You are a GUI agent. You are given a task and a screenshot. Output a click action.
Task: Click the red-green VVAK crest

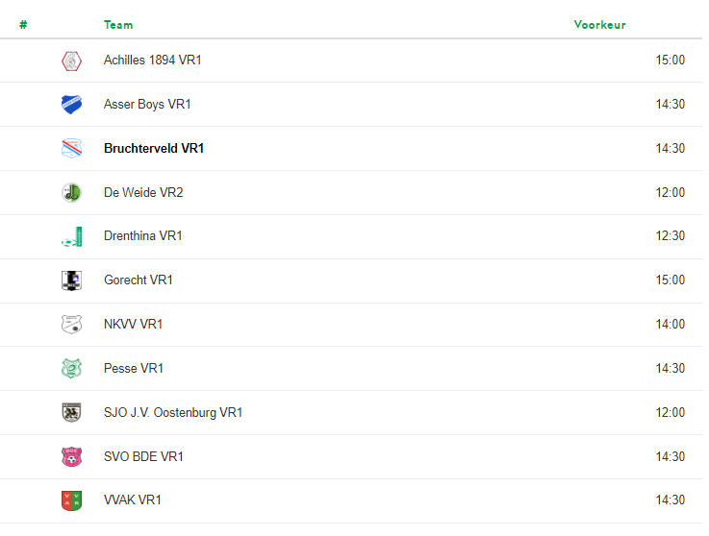[x=71, y=500]
